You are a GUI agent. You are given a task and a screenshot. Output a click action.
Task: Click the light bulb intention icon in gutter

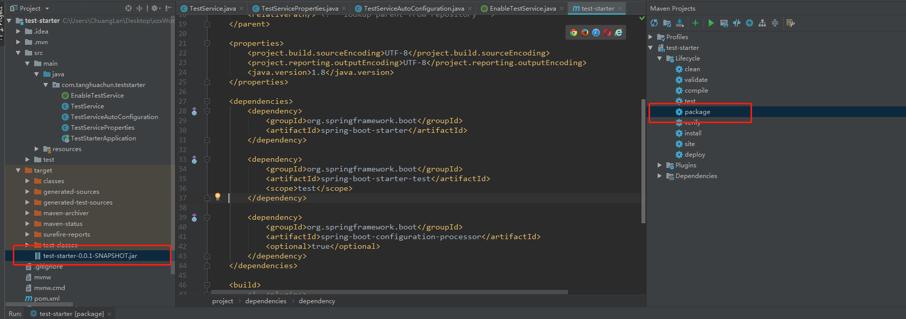[x=218, y=196]
